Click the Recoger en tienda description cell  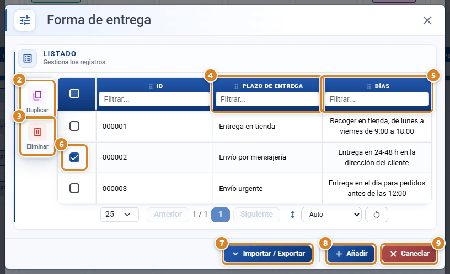[377, 126]
